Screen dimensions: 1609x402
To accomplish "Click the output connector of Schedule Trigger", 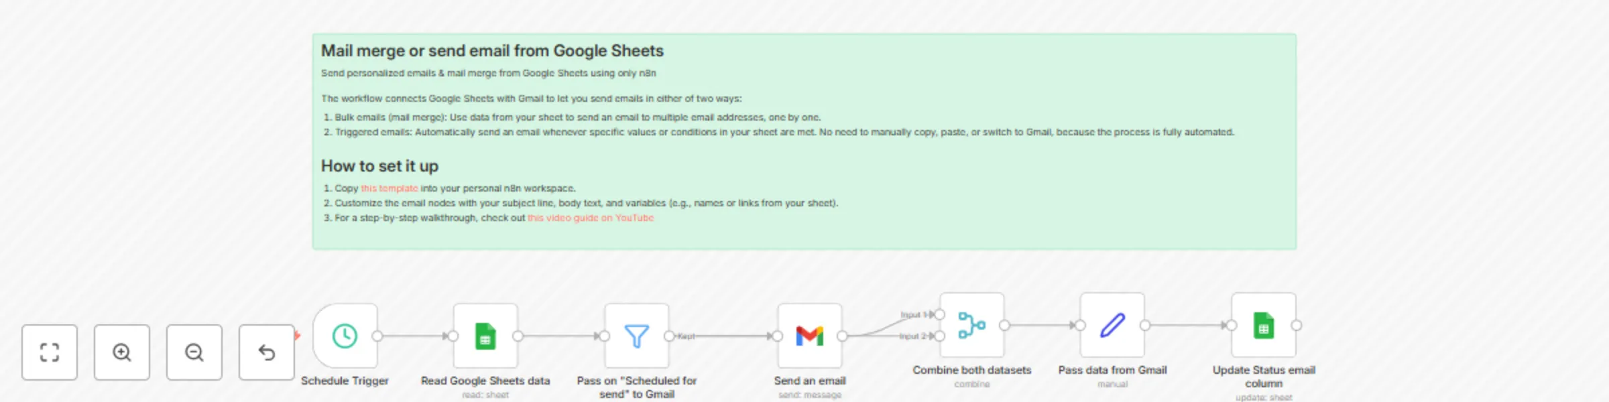I will (x=377, y=336).
